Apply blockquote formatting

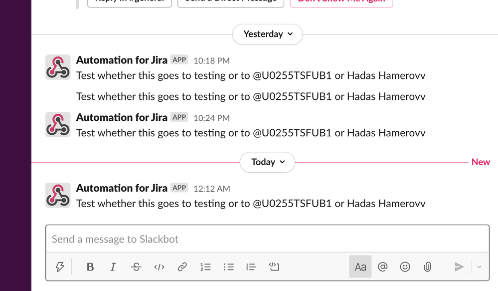click(x=251, y=267)
